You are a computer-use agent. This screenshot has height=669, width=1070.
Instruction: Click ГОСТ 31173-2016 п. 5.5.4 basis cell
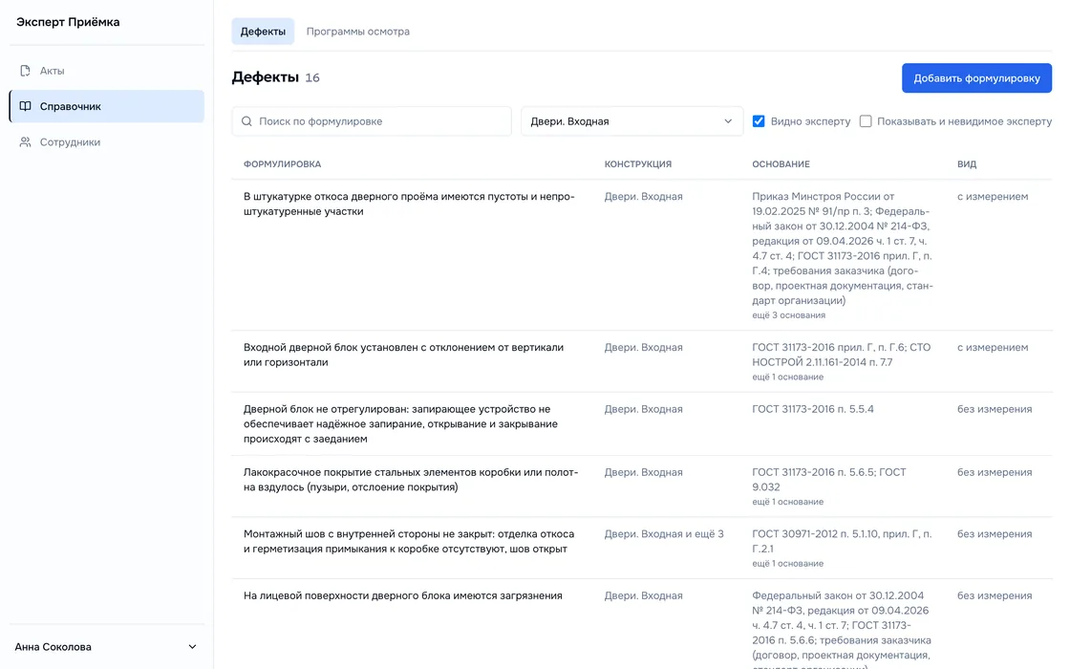coord(813,409)
